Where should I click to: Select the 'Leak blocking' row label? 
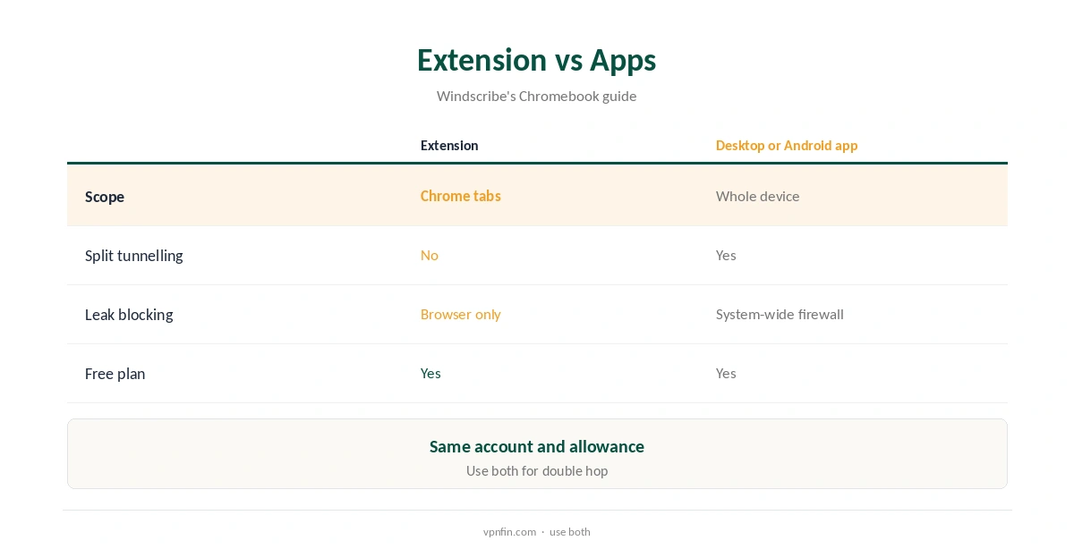129,315
